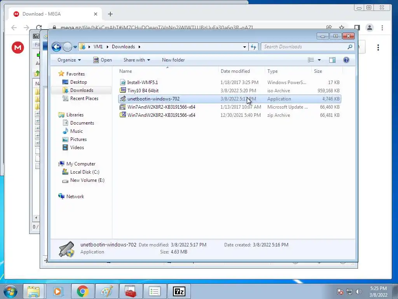Click the unetbootin USB file icon
The image size is (398, 299).
pyautogui.click(x=123, y=98)
